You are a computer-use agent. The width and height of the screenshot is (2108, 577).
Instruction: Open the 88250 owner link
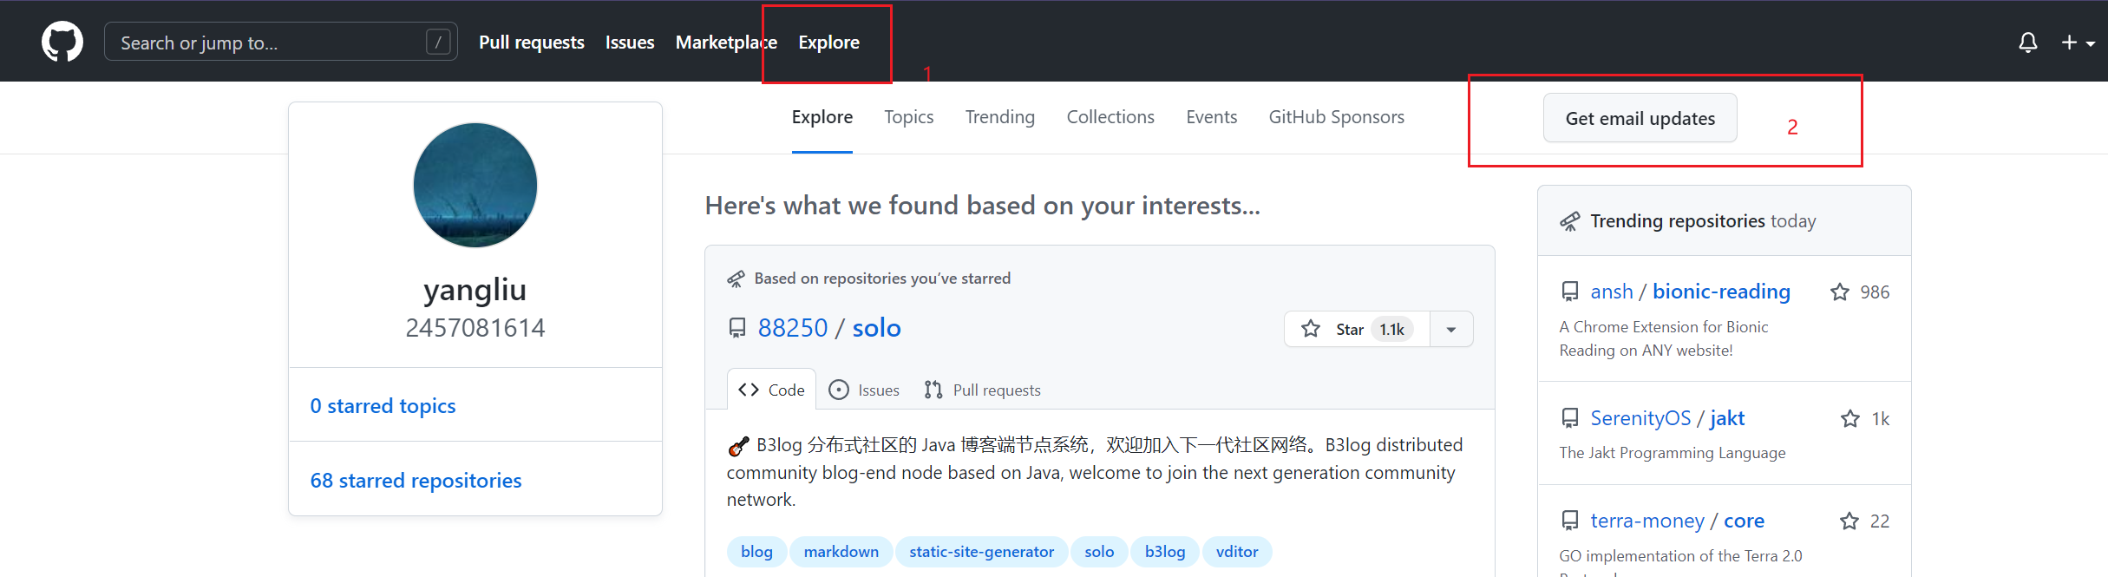tap(793, 328)
